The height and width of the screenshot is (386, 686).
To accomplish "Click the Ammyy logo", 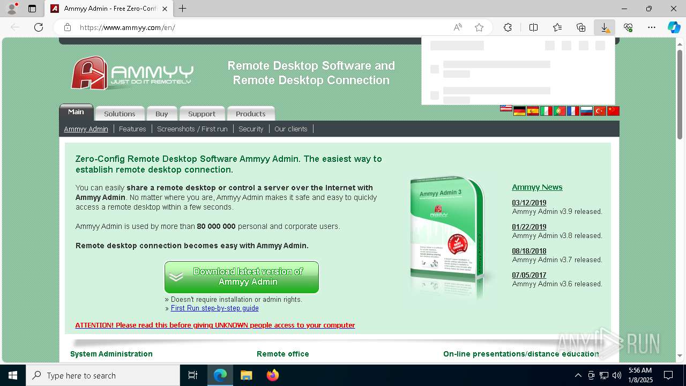I will coord(132,73).
